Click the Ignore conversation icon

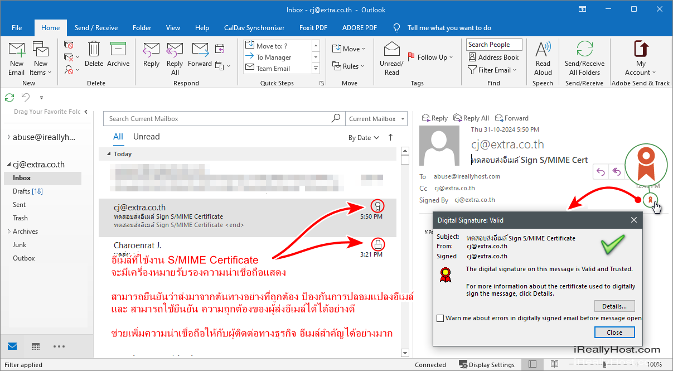click(69, 45)
